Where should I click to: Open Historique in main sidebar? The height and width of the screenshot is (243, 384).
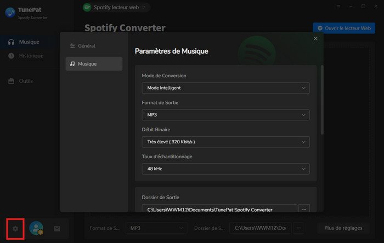point(31,56)
